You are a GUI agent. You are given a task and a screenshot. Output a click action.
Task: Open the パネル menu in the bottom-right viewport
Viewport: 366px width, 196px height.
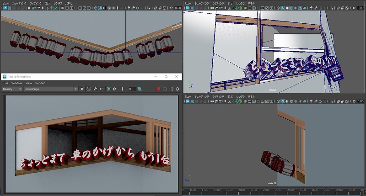point(252,96)
